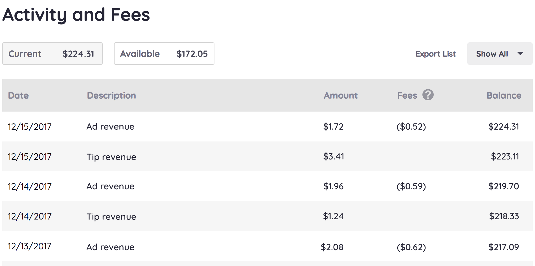Image resolution: width=535 pixels, height=266 pixels.
Task: Click the Activity and Fees heading
Action: (76, 15)
